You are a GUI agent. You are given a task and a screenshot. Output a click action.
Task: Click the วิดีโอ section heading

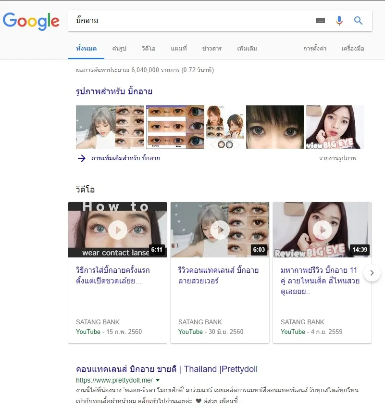[x=85, y=190]
